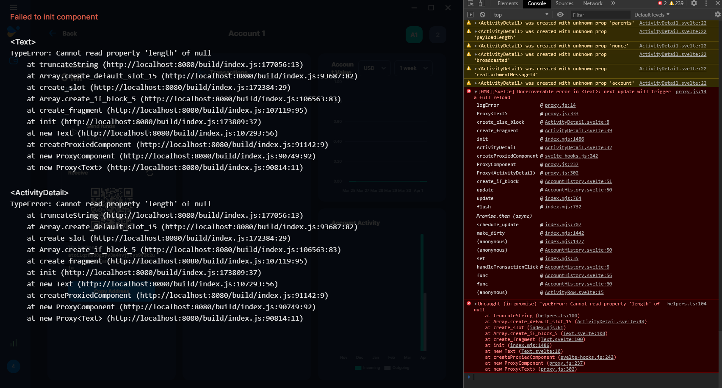Switch to the Network tab
Viewport: 722px width, 388px height.
pyautogui.click(x=592, y=3)
